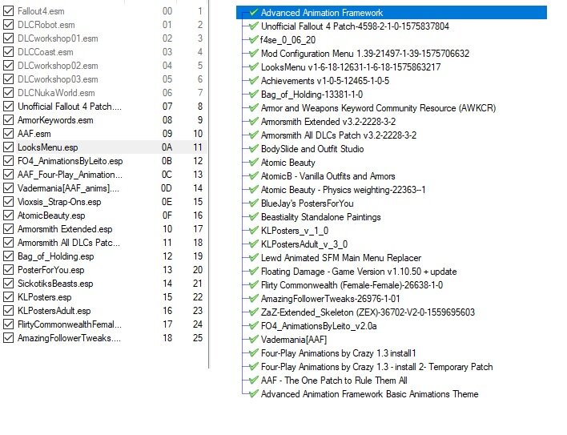
Task: Select the SickotiksBeasts.esp plugin name
Action: pyautogui.click(x=55, y=284)
